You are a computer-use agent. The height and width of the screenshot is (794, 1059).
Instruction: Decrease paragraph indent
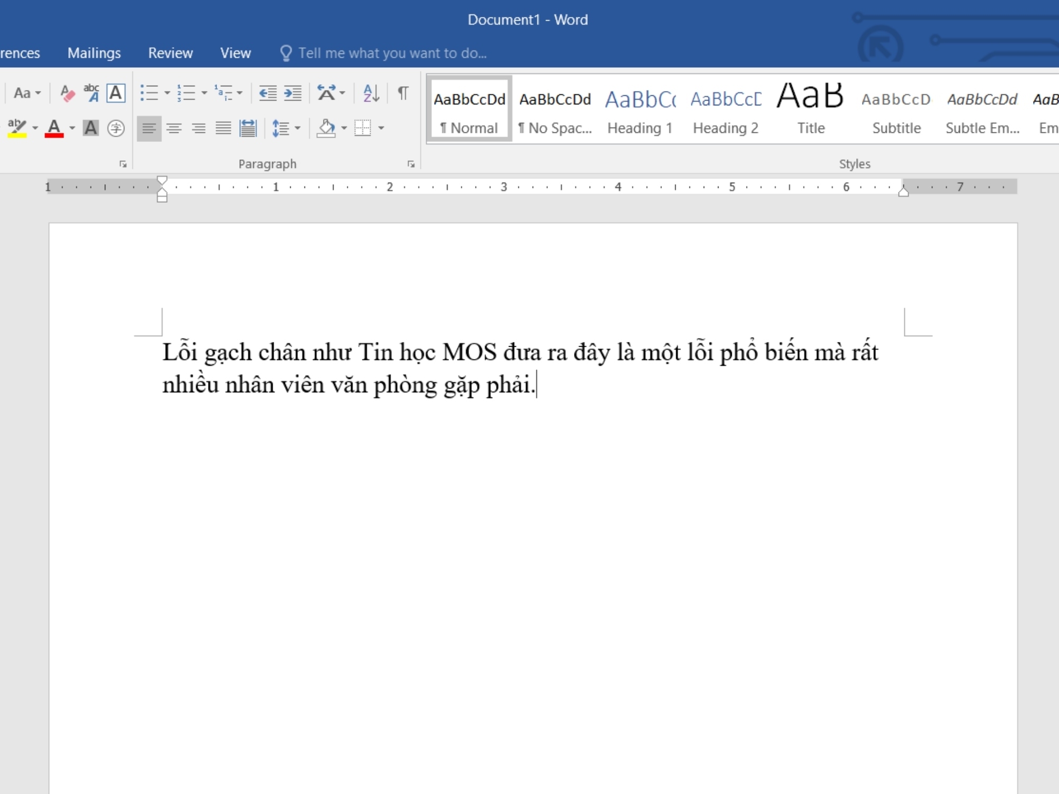click(x=267, y=93)
